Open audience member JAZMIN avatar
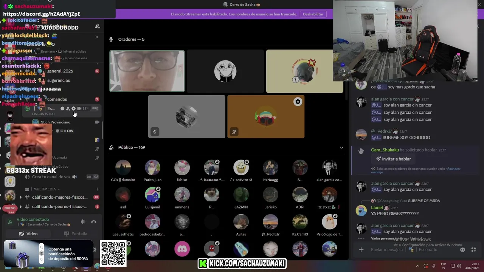This screenshot has height=272, width=484. pos(241,195)
